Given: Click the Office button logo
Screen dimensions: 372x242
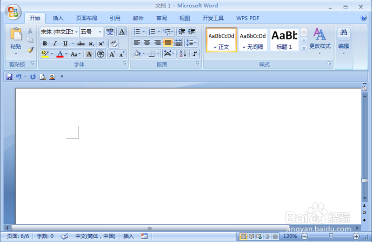Looking at the screenshot, I should 13,12.
